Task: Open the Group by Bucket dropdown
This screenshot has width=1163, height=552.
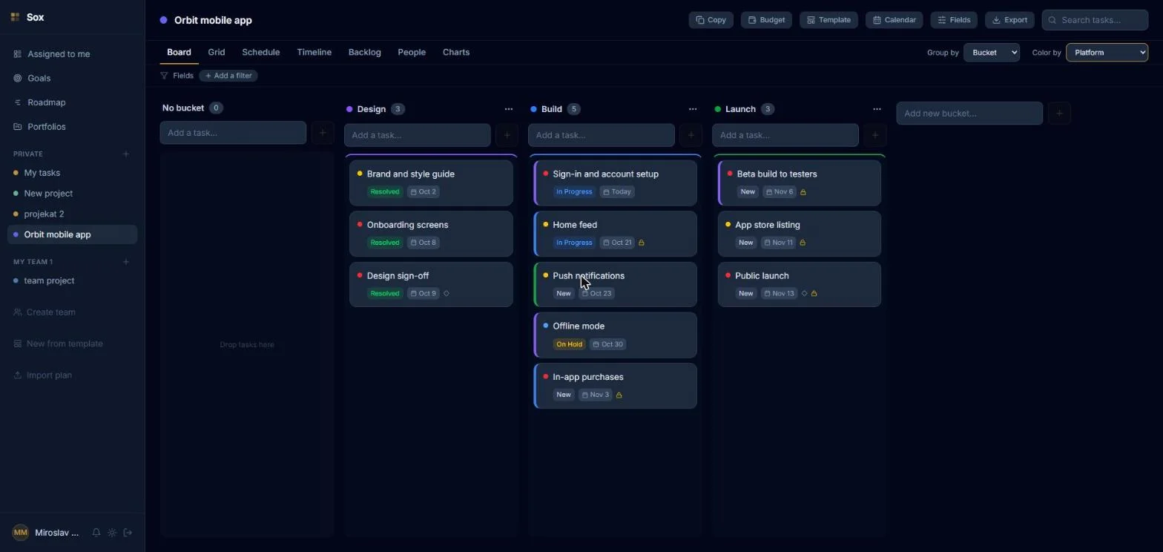Action: 992,53
